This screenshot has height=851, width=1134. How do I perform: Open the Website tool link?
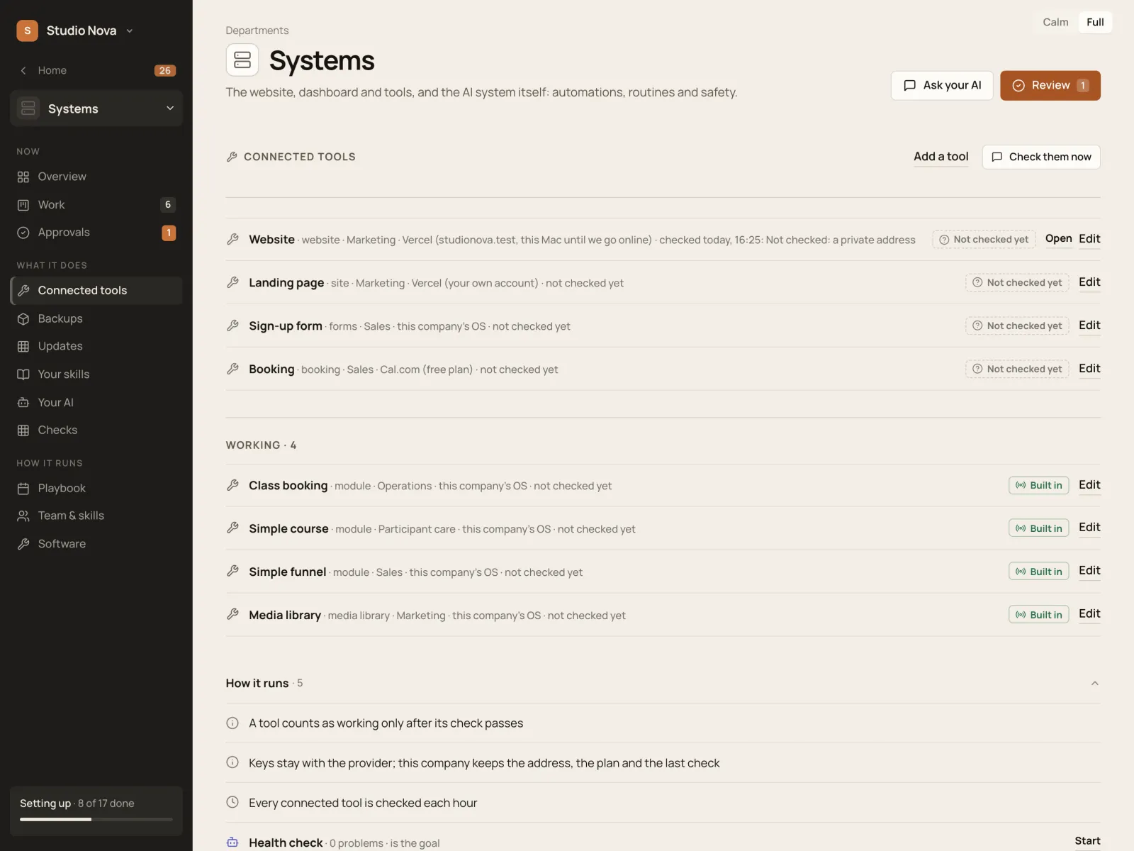(x=1058, y=239)
